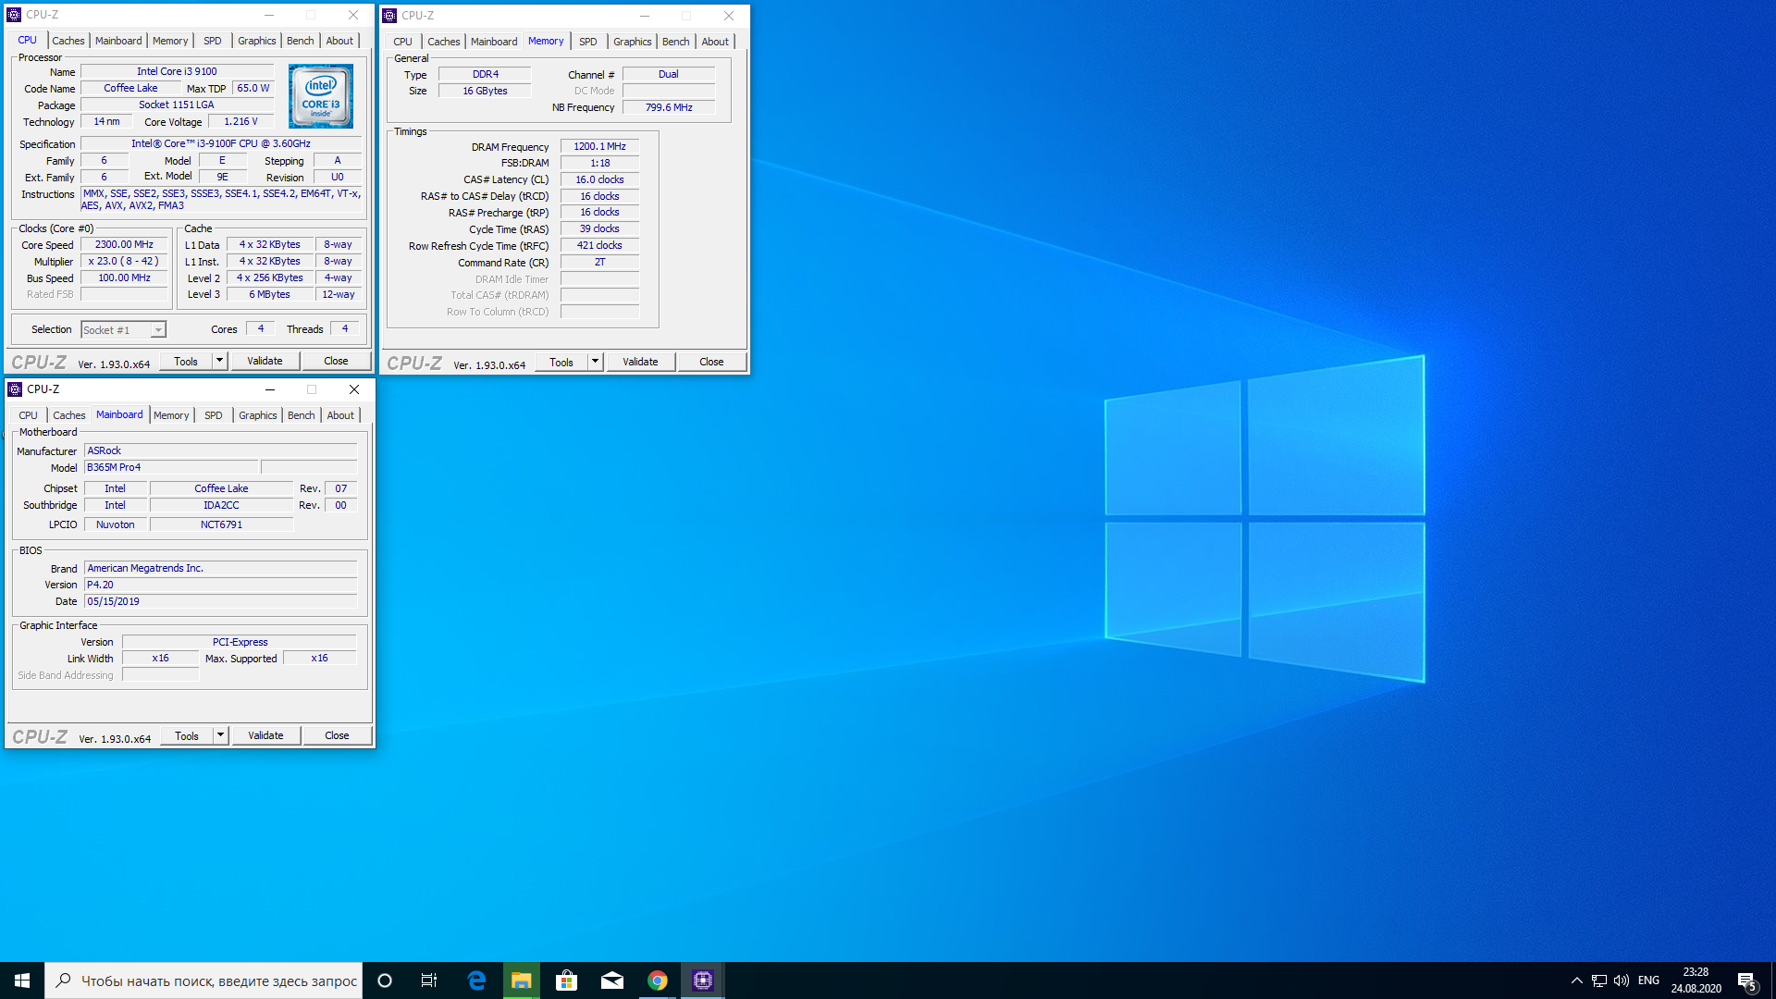Click the Core Voltage 1.216 V value

click(240, 121)
